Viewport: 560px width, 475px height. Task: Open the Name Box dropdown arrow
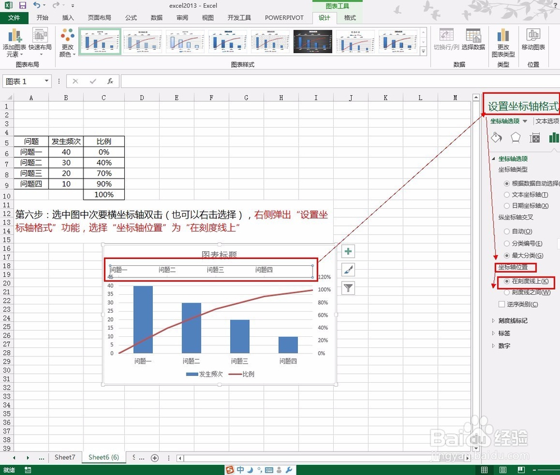[46, 81]
